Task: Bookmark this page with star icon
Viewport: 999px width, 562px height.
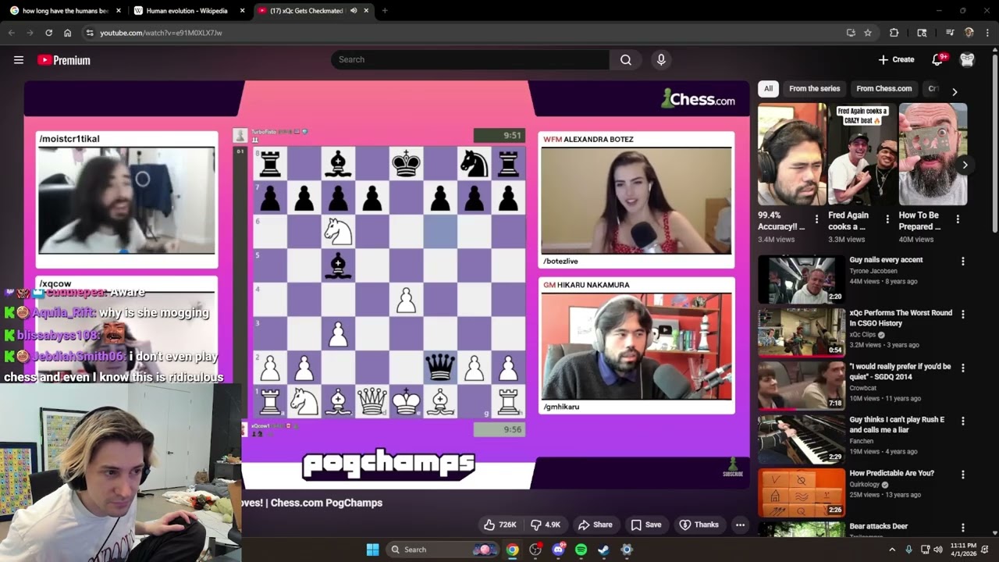Action: (x=868, y=33)
